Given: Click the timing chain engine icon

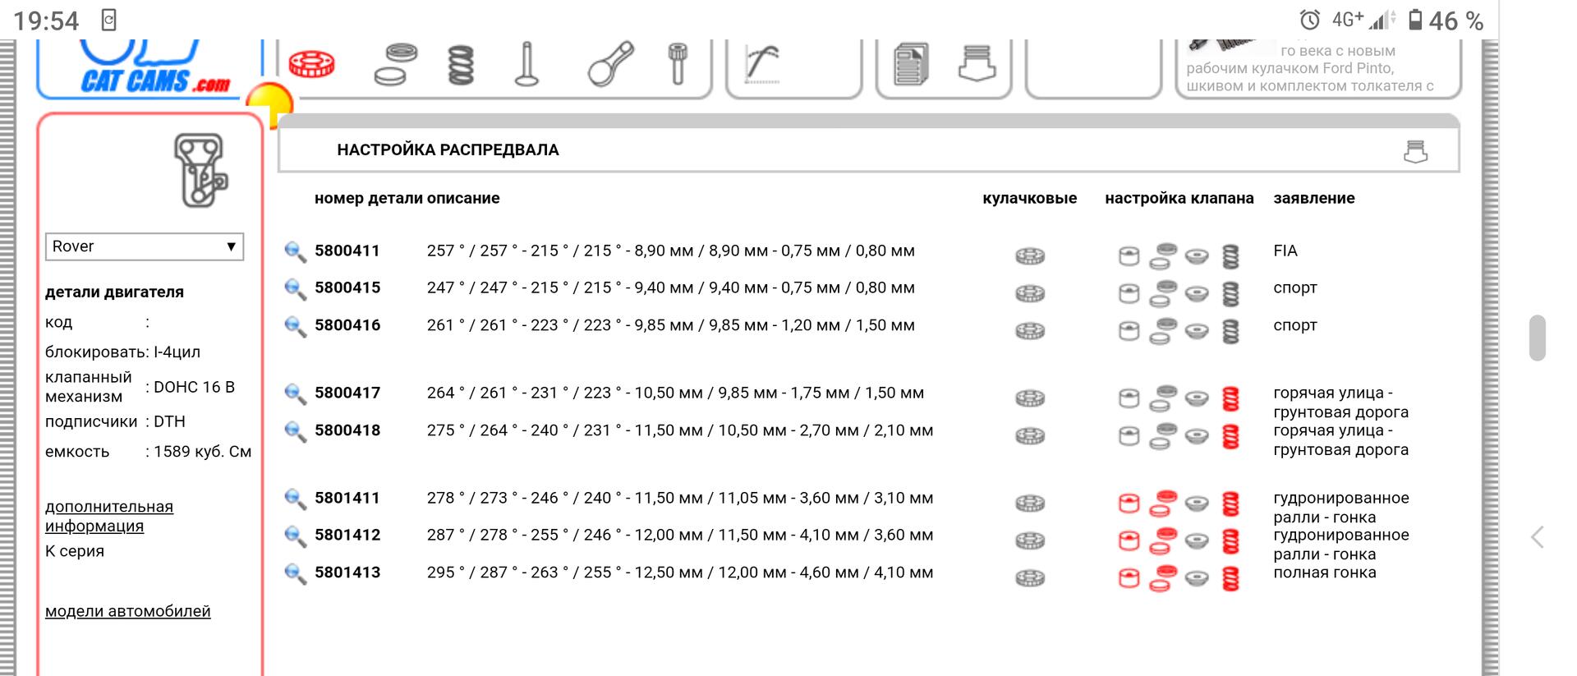Looking at the screenshot, I should pos(199,170).
